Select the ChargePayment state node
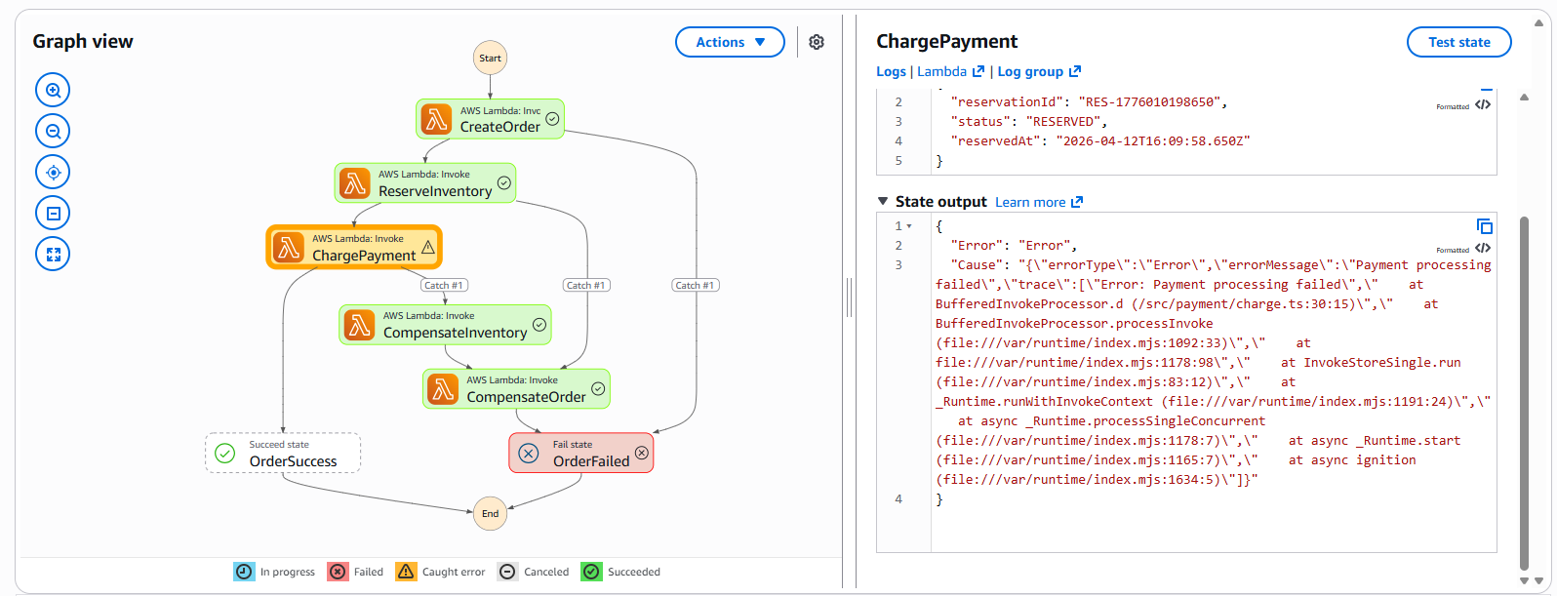The width and height of the screenshot is (1557, 596). click(x=354, y=248)
